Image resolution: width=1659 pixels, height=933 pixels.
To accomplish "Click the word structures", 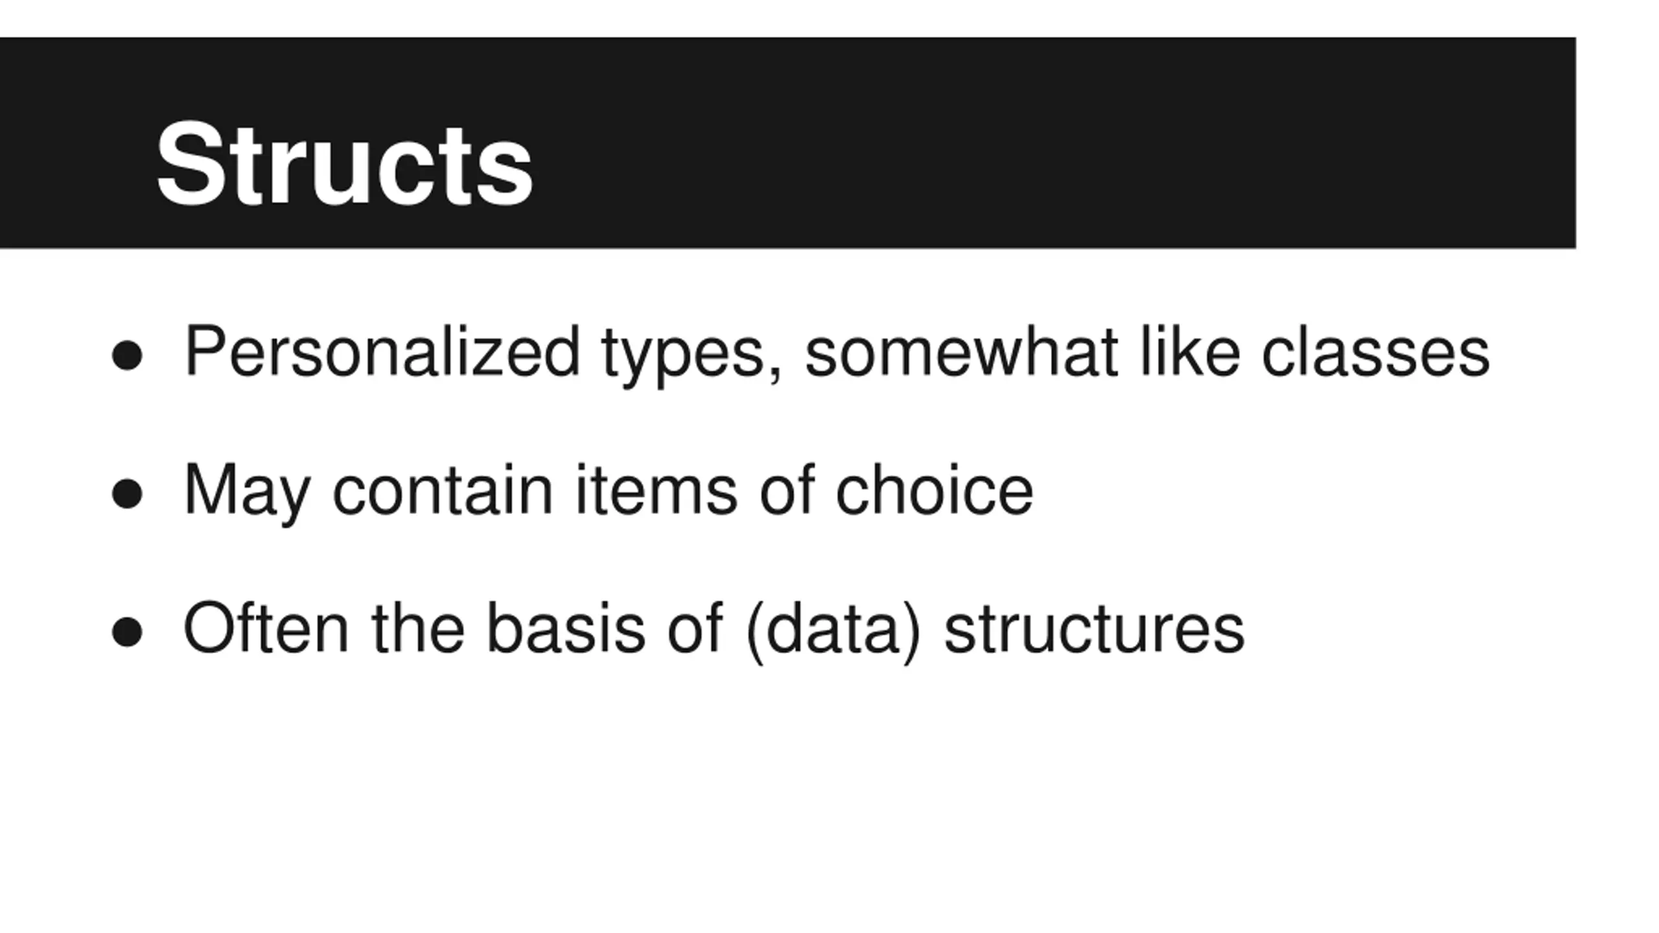I will click(1094, 627).
